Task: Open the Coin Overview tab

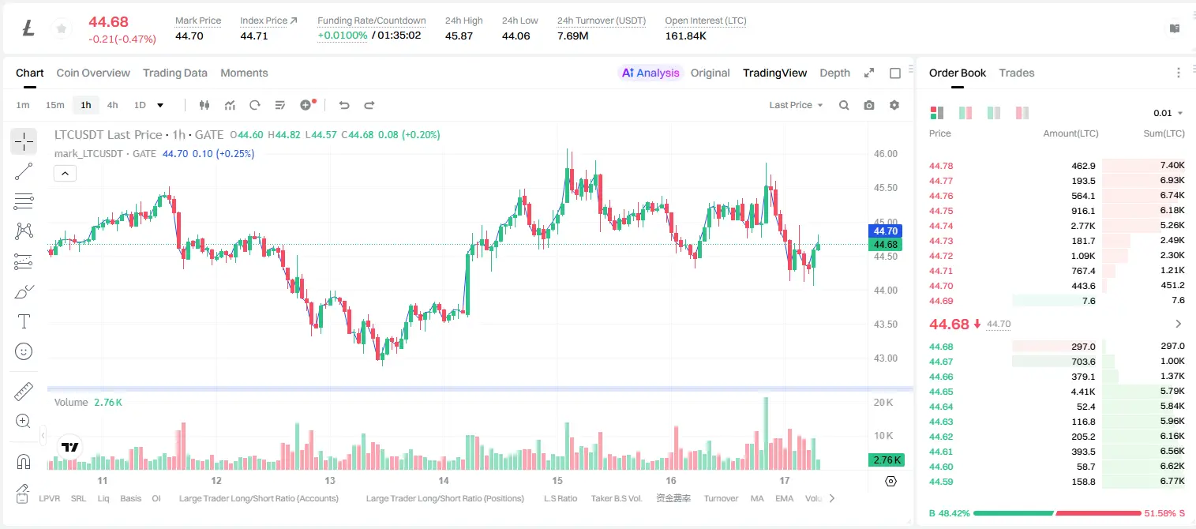Action: coord(93,73)
